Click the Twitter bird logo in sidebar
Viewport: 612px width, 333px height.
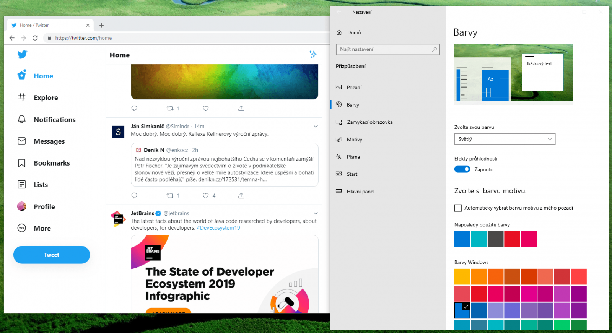(x=22, y=54)
